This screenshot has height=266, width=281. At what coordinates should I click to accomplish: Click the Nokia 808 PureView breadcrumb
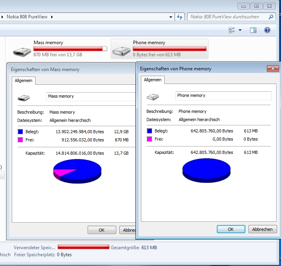click(27, 17)
